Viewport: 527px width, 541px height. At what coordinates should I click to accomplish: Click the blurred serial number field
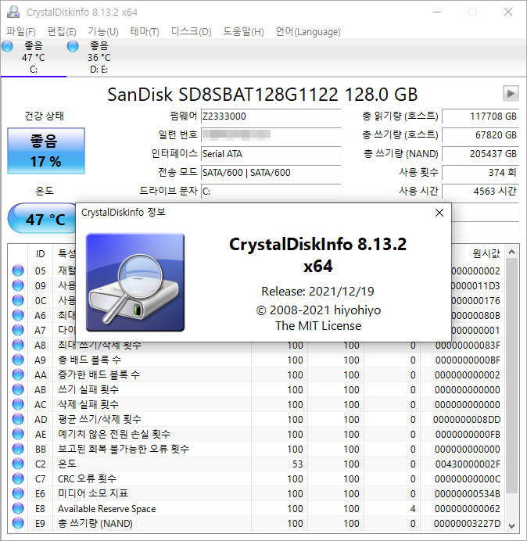271,135
